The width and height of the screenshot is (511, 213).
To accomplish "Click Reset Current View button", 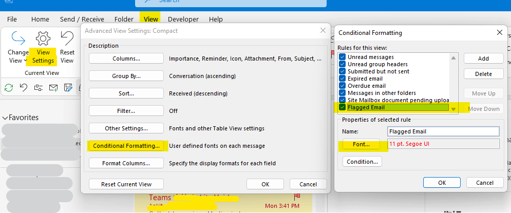I will [126, 184].
